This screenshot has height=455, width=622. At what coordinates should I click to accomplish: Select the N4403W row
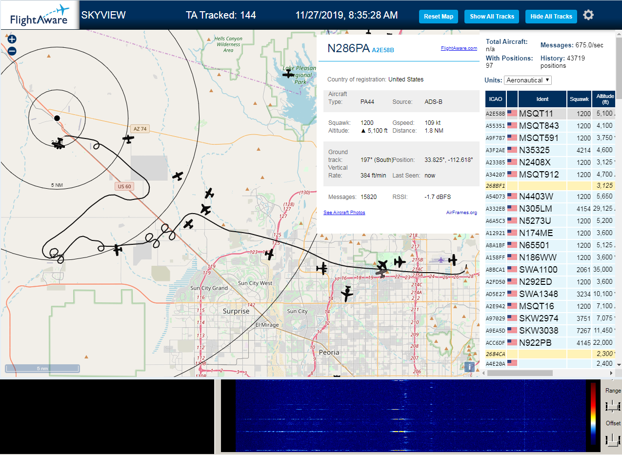pyautogui.click(x=551, y=196)
